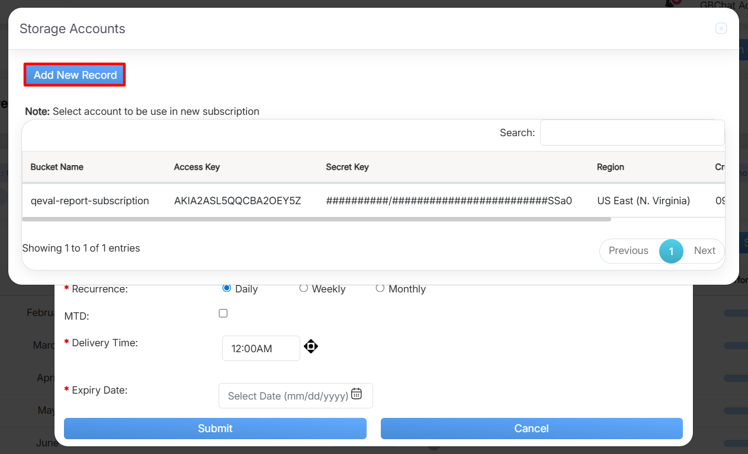Click the US East (N. Virginia) cell
Image resolution: width=748 pixels, height=454 pixels.
click(x=643, y=201)
